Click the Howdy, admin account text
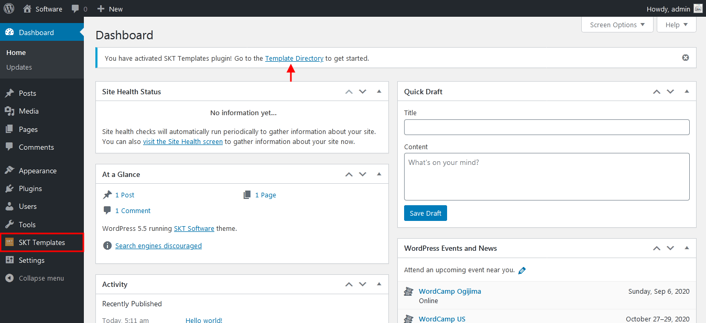The image size is (706, 323). (x=668, y=9)
